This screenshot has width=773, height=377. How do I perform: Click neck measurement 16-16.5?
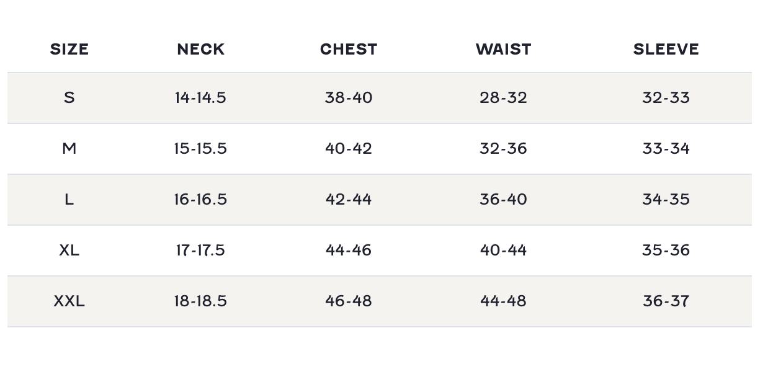click(200, 200)
